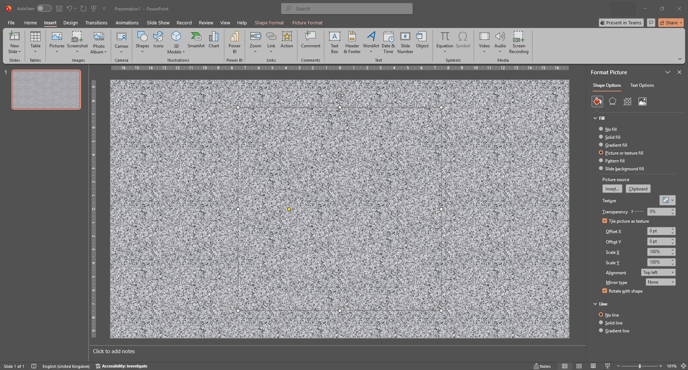Open the Pictures insert option
The width and height of the screenshot is (688, 370).
coord(57,42)
